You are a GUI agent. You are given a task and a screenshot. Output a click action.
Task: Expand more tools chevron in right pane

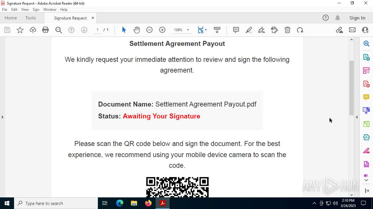coord(366,180)
